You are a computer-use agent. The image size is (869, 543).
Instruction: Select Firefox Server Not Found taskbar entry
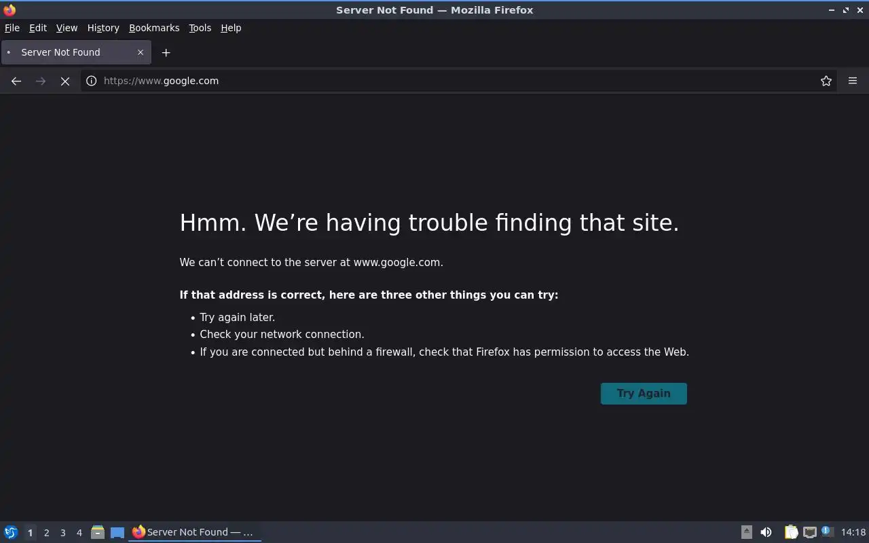coord(195,532)
